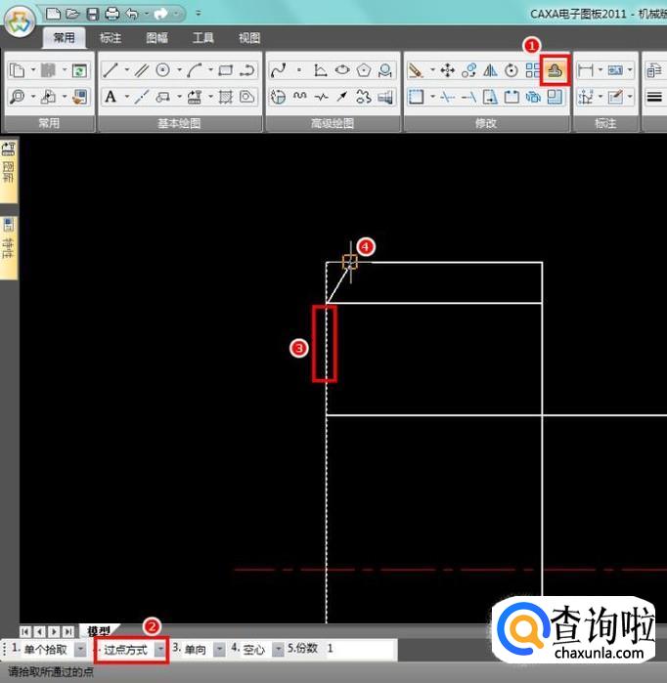The image size is (667, 683).
Task: Open the 空心 fill dropdown
Action: coord(278,650)
